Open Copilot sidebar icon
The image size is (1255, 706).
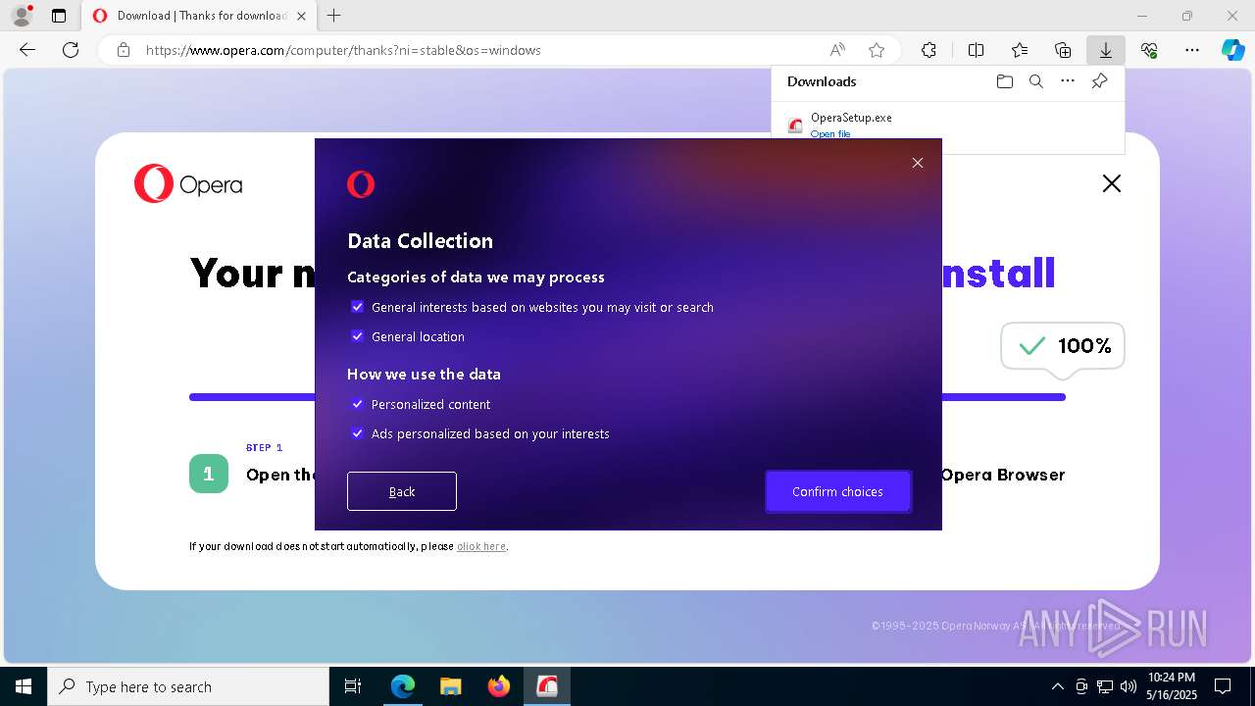pyautogui.click(x=1232, y=50)
